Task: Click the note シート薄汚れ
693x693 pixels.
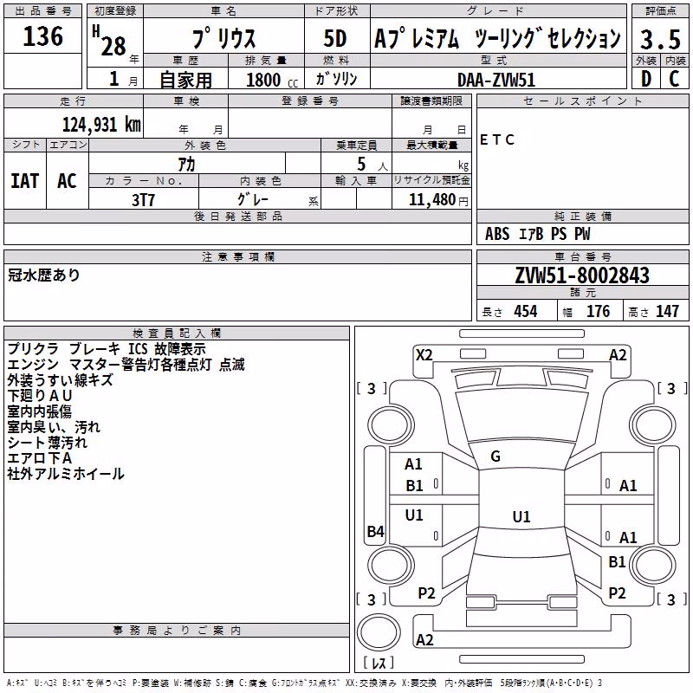Action: (48, 443)
